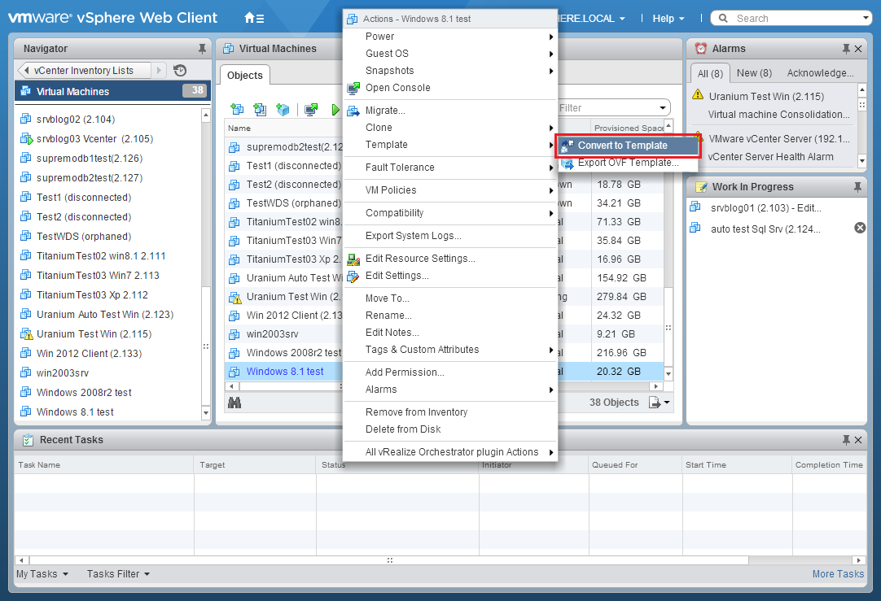881x601 pixels.
Task: Select srvblog03 Vcenter (2.105) in Navigator
Action: click(x=95, y=138)
